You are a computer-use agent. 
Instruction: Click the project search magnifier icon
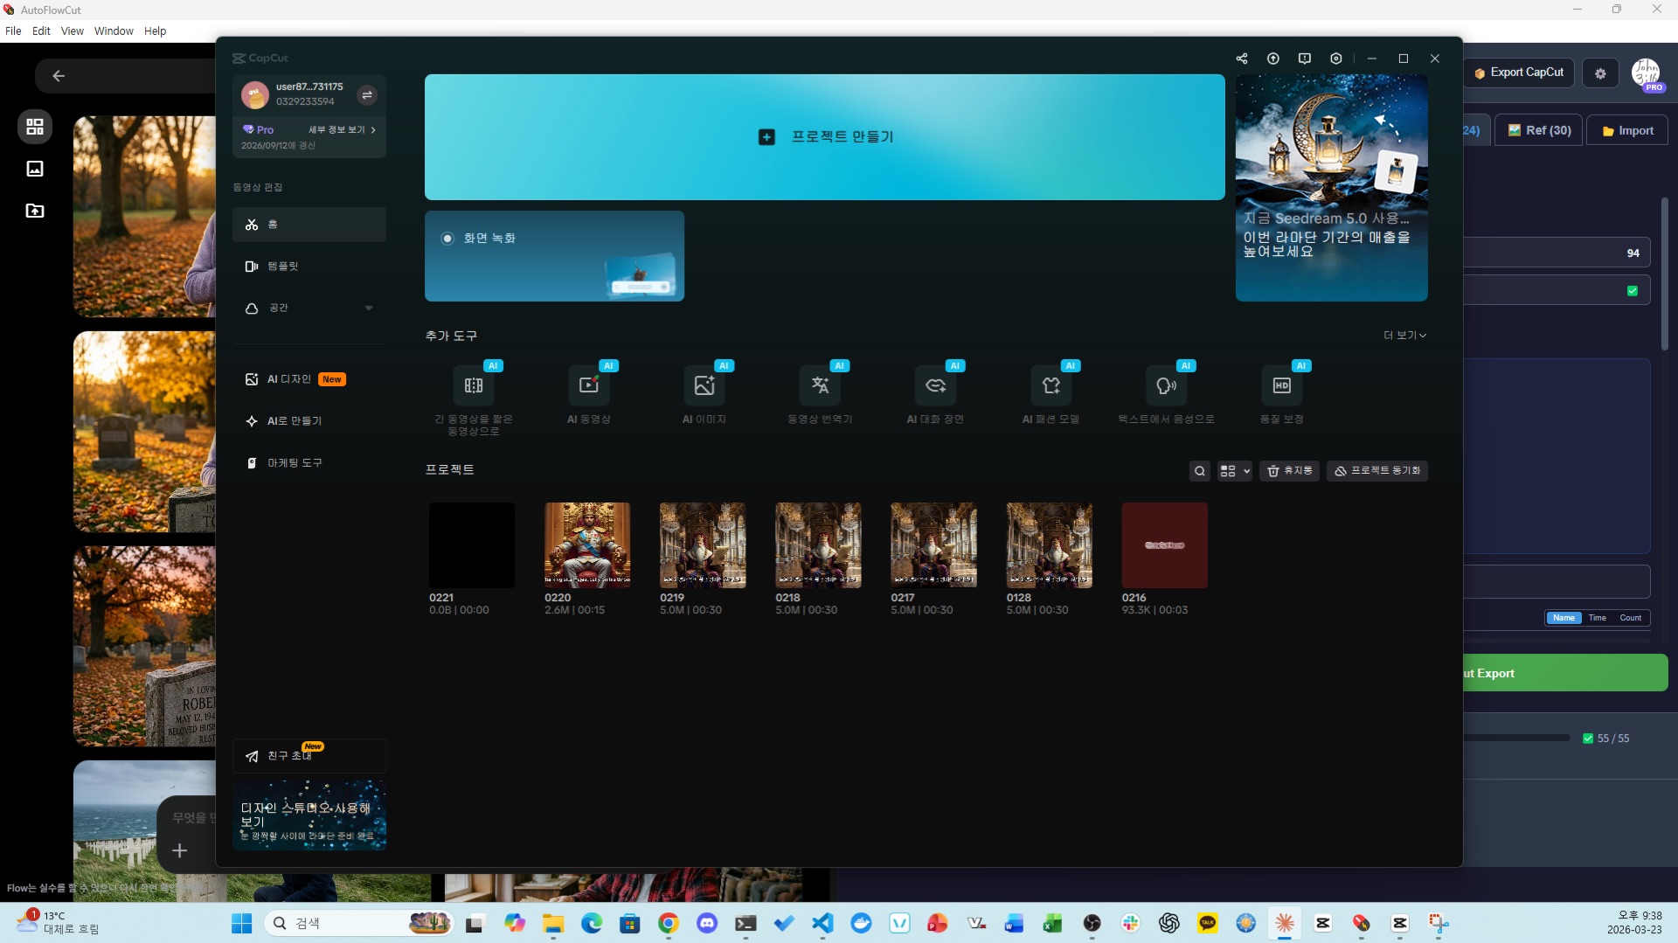pyautogui.click(x=1200, y=471)
